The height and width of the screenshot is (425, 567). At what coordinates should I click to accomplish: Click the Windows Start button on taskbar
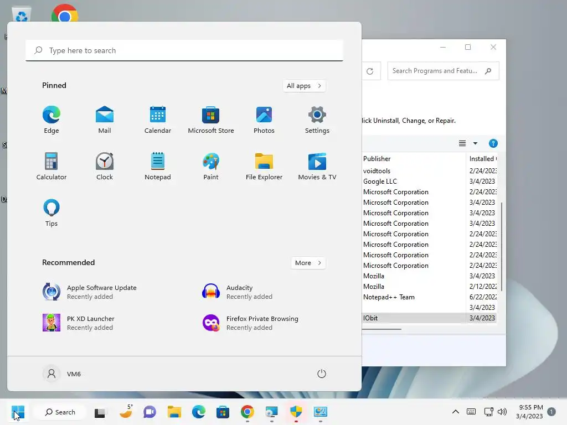18,412
